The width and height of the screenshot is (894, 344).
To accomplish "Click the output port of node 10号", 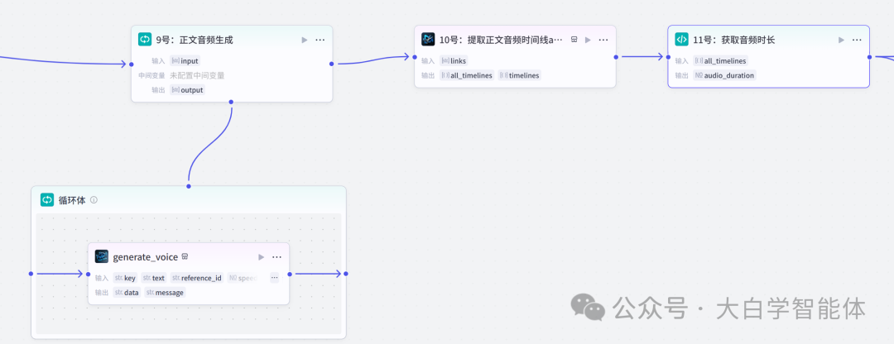I will click(x=616, y=56).
